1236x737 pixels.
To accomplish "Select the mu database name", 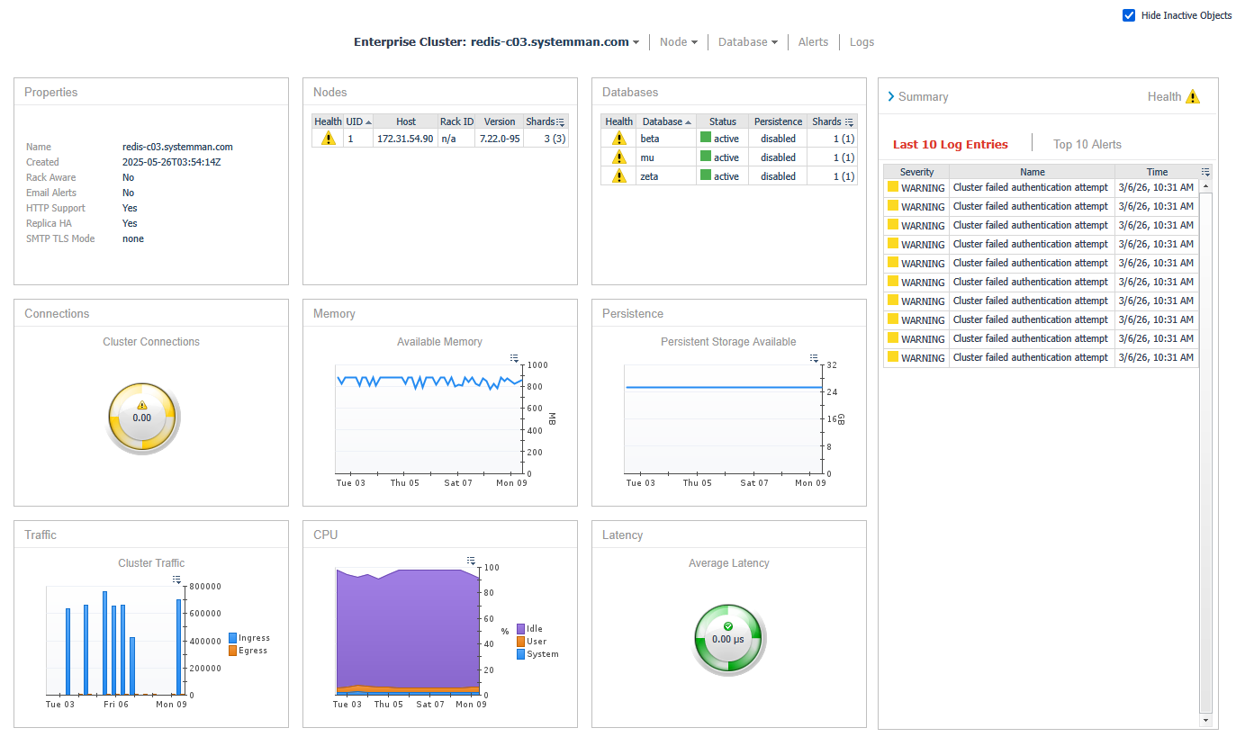I will (x=647, y=157).
